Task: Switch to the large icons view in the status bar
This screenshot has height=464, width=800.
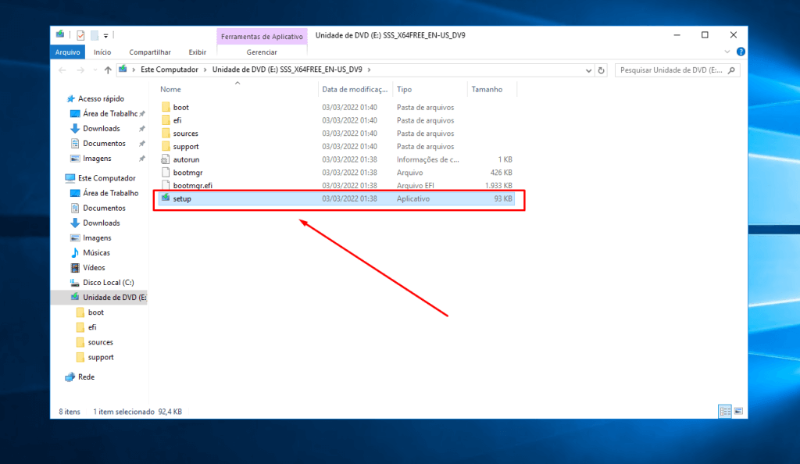Action: point(738,411)
